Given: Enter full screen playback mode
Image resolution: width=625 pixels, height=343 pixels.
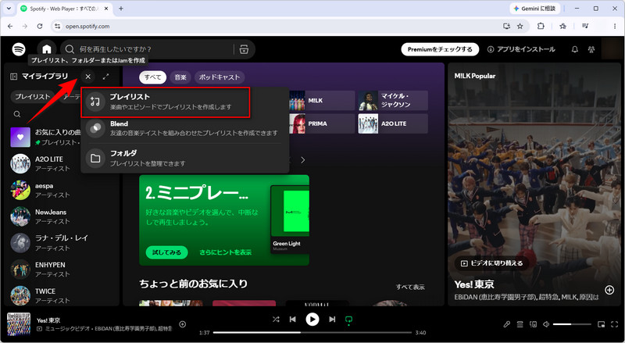Looking at the screenshot, I should coord(614,325).
